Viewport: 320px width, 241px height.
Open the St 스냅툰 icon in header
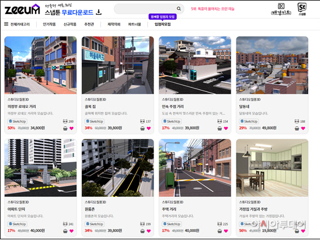(x=302, y=9)
